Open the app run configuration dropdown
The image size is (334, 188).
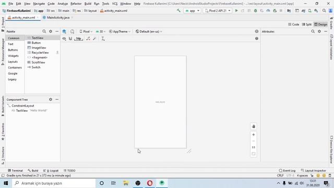point(193,10)
